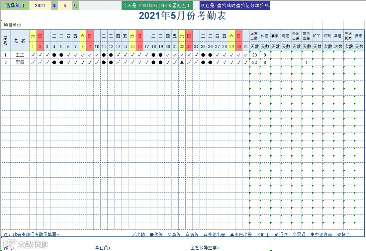Click the ▲市内出差 legend entry
The image size is (366, 251).
[x=241, y=234]
